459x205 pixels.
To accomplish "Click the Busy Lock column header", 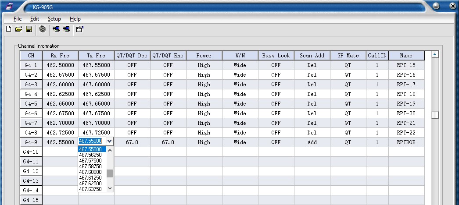I will pyautogui.click(x=276, y=56).
